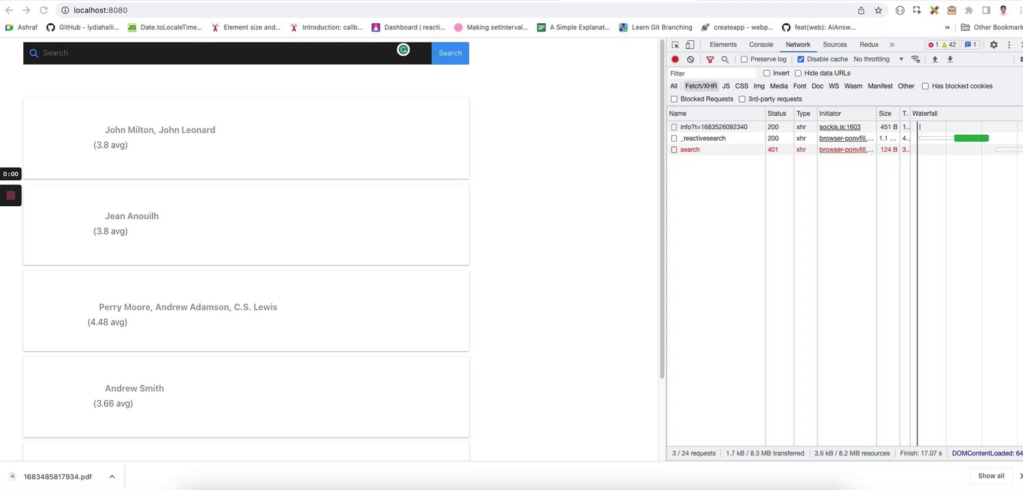Export HAR file with download arrow

tap(950, 59)
